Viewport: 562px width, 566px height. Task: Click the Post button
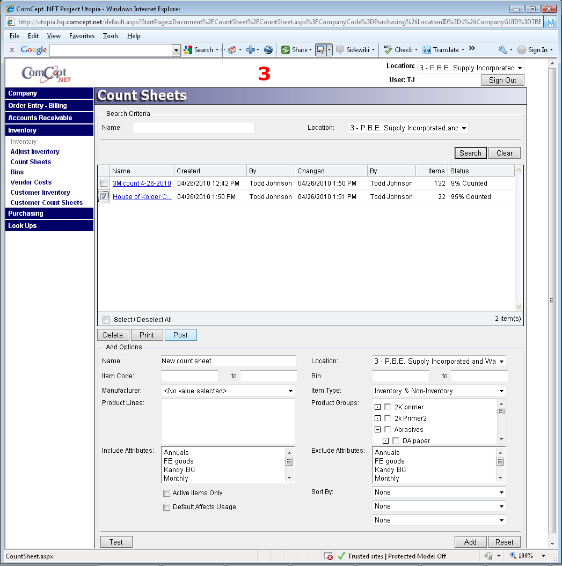[180, 335]
